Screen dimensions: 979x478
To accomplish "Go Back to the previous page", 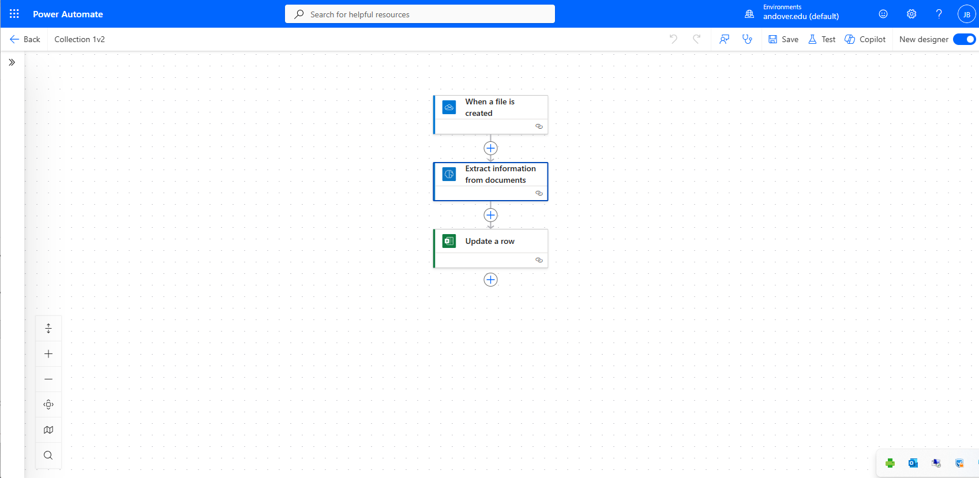I will tap(25, 39).
